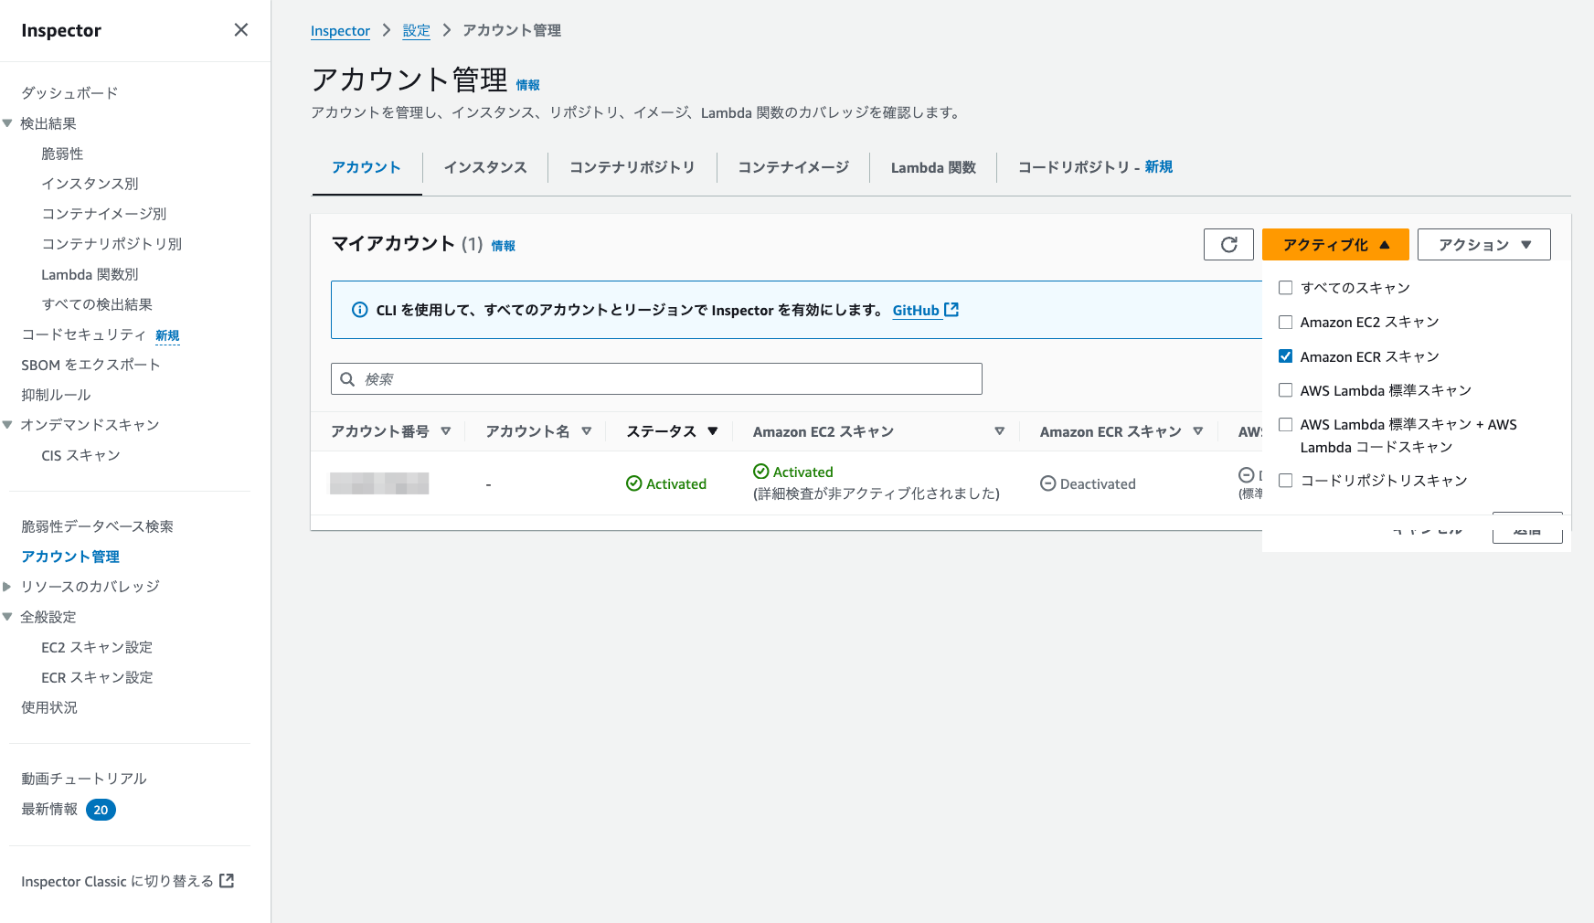Screen dimensions: 1594x923
Task: Focus the 検索 account search field
Action: pos(656,379)
